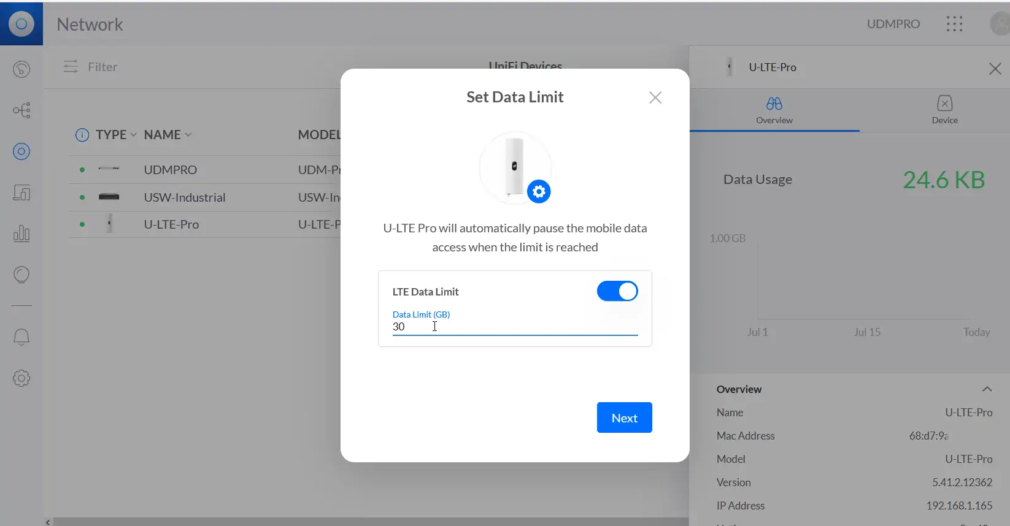
Task: Open the settings gear in the sidebar
Action: pyautogui.click(x=21, y=378)
